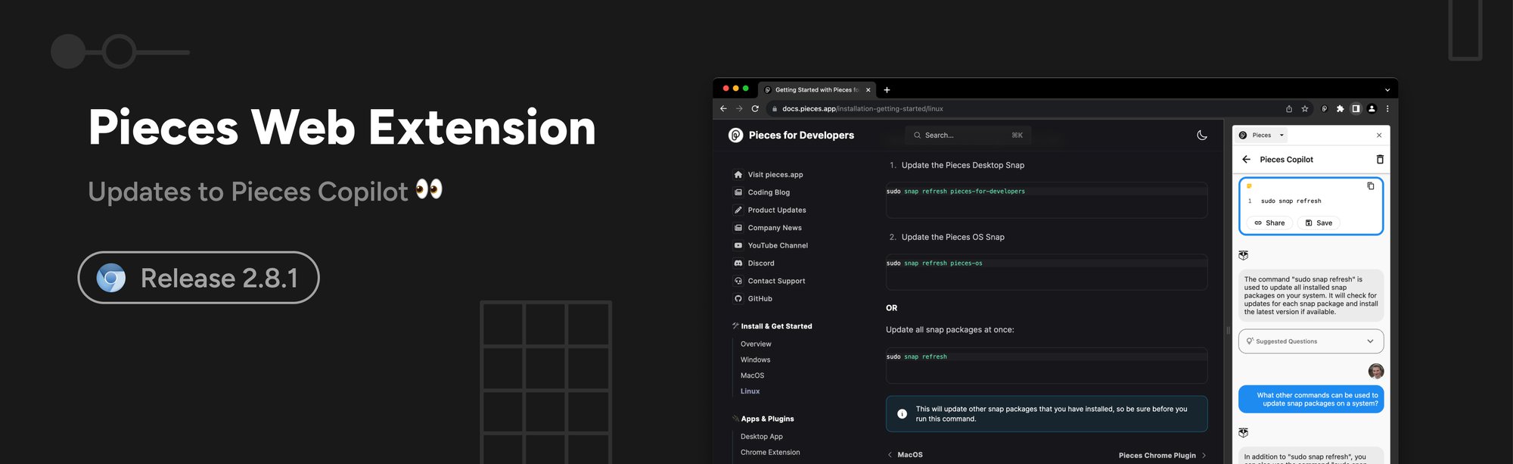Click the Save button in the Copilot snippet
The height and width of the screenshot is (464, 1513).
tap(1319, 223)
